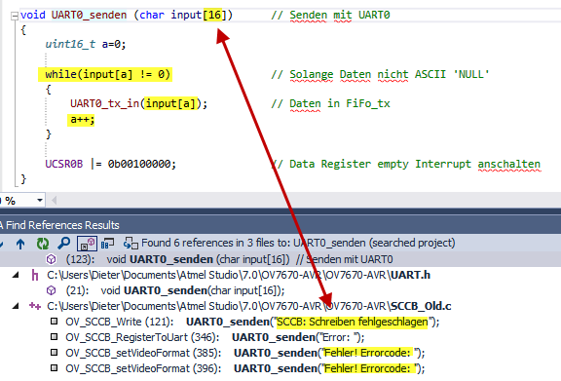Select the UART.h file path row
Viewport: 561px width, 381px height.
[239, 275]
